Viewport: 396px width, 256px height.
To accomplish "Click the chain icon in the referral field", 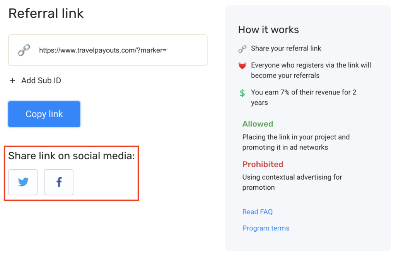I will [x=24, y=50].
